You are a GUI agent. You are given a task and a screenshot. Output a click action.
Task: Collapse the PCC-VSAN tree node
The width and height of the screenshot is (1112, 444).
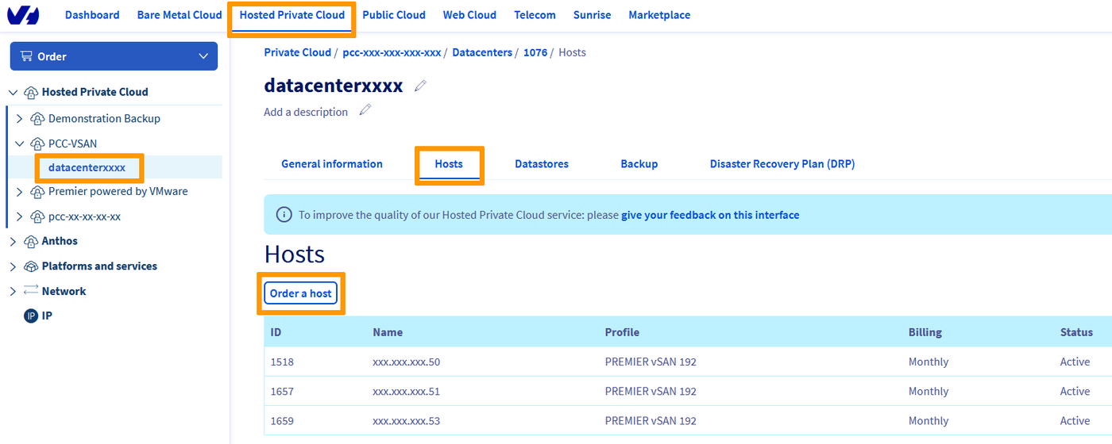click(x=20, y=144)
